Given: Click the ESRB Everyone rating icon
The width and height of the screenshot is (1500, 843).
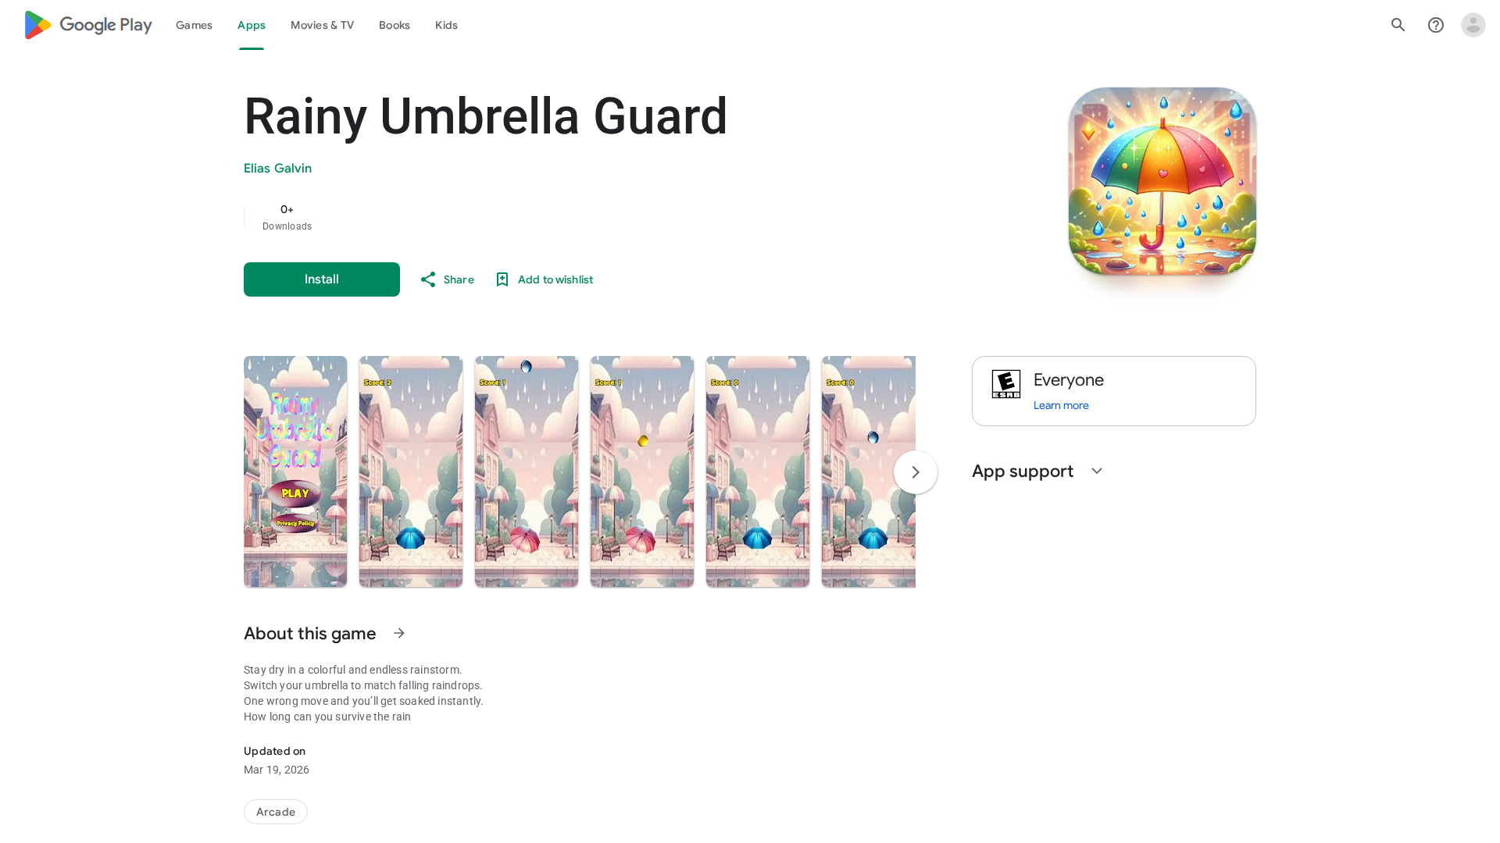Looking at the screenshot, I should pyautogui.click(x=1006, y=384).
